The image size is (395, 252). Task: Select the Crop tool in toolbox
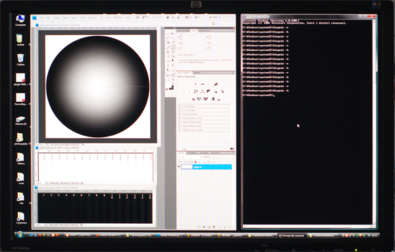click(x=168, y=42)
